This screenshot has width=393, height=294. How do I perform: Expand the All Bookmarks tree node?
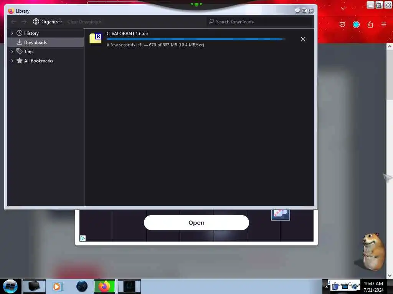(12, 61)
